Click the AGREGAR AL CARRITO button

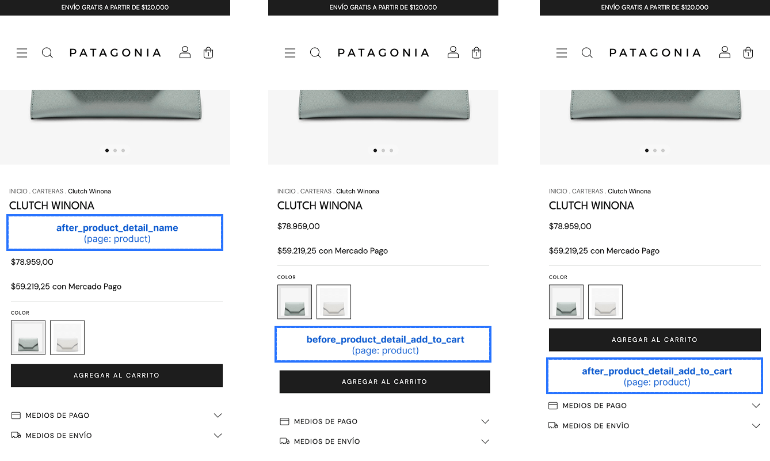point(117,375)
